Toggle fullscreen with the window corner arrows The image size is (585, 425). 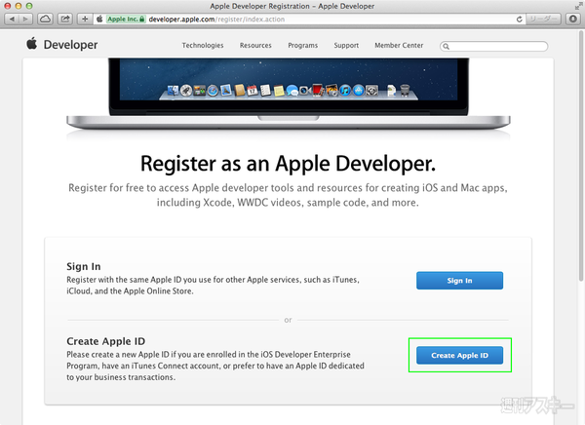(x=578, y=6)
